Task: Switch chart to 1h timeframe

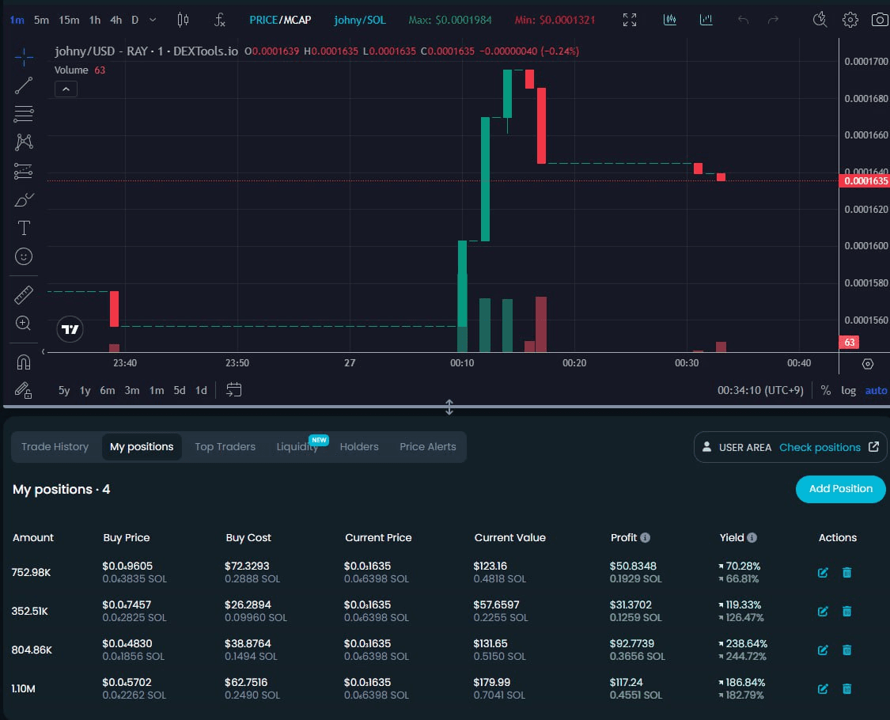Action: [95, 20]
